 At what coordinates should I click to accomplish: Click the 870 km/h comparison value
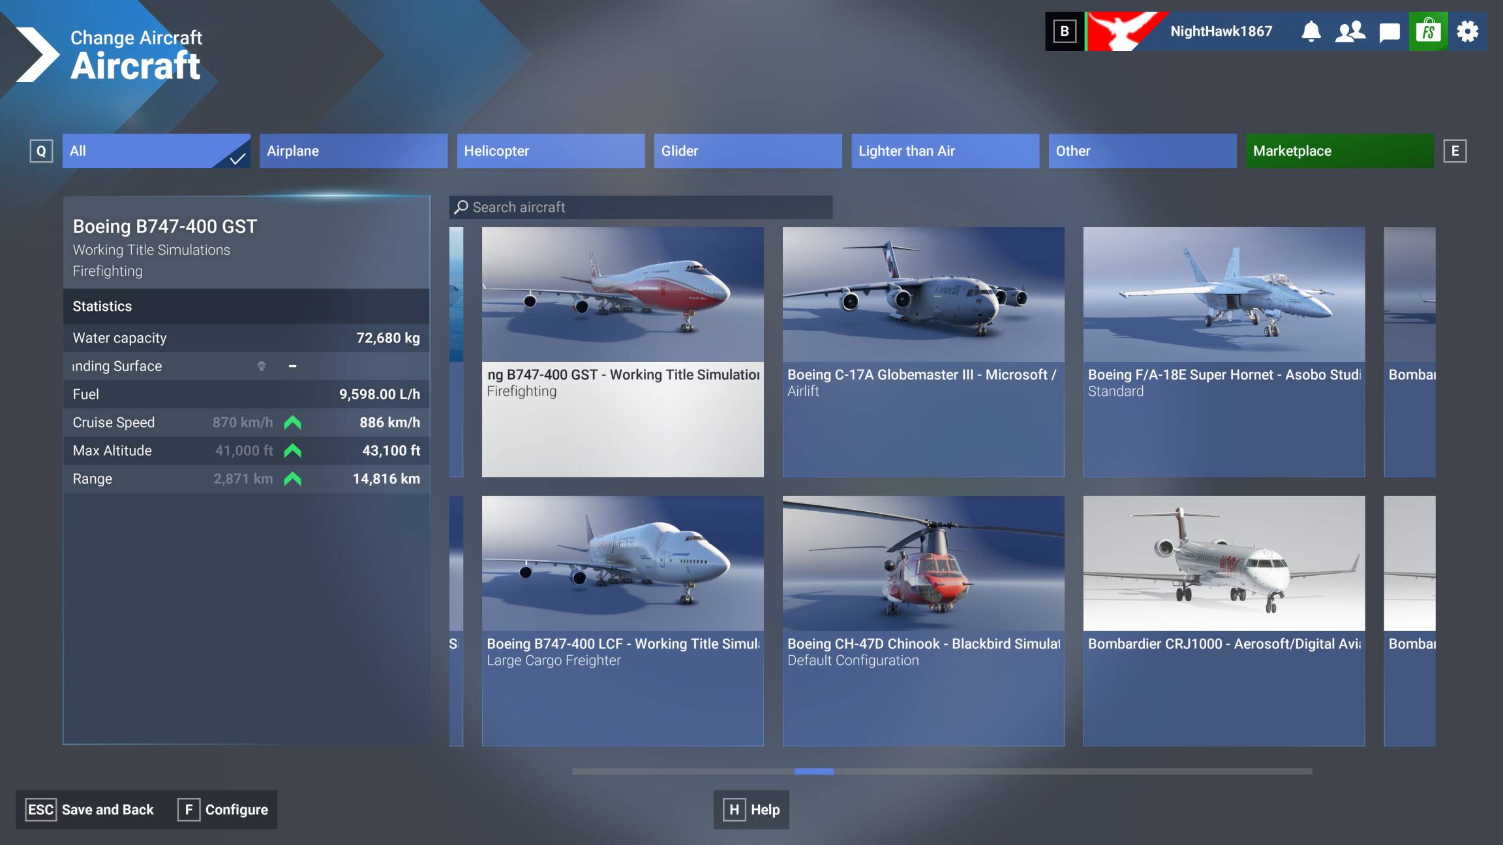pos(243,422)
